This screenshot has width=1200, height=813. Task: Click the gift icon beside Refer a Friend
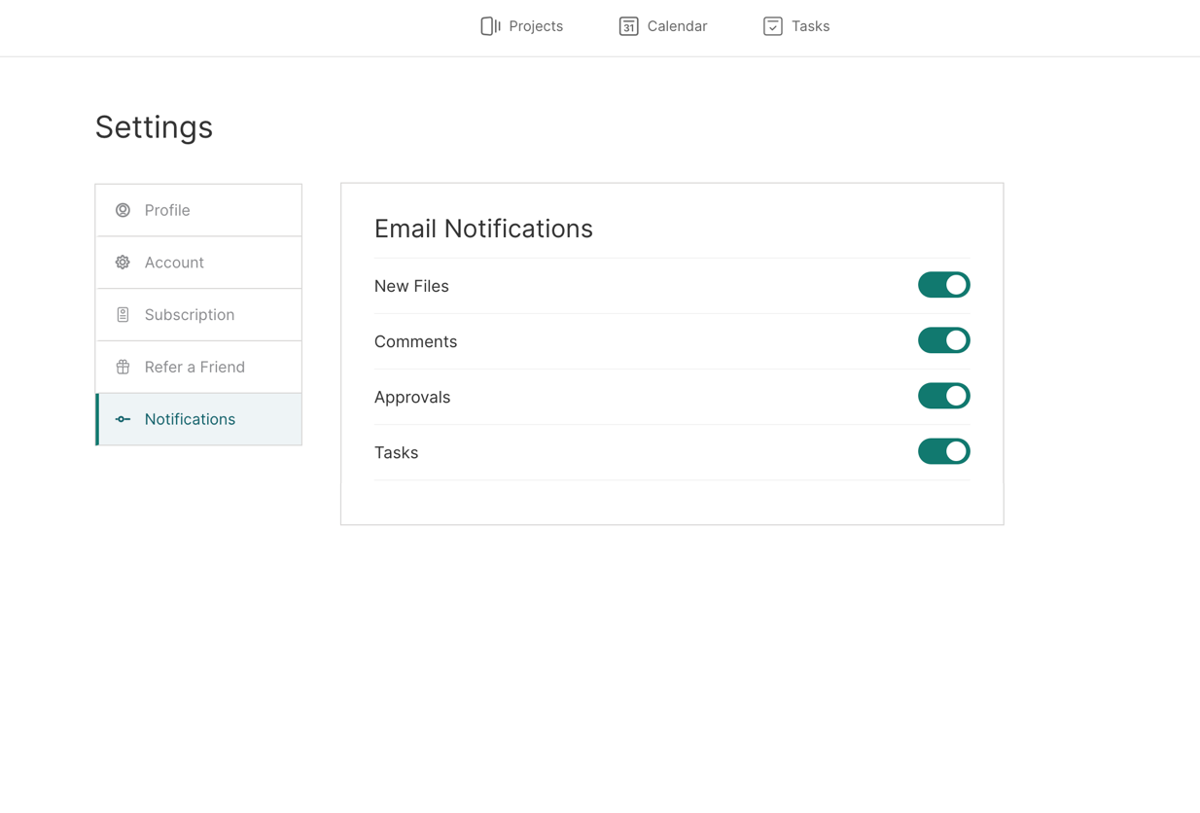[123, 368]
